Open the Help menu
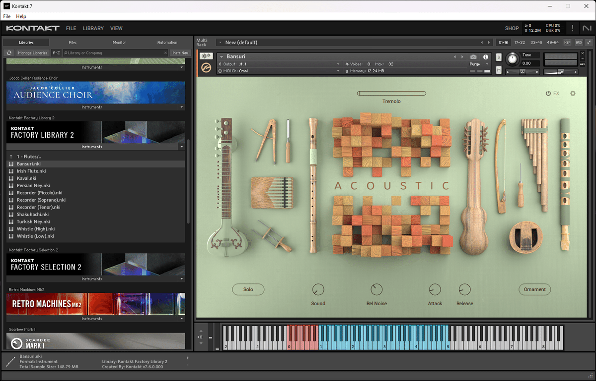The image size is (596, 381). coord(21,16)
